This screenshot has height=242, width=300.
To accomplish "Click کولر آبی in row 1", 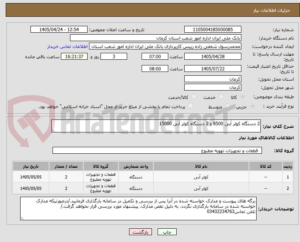I will click(x=201, y=177).
